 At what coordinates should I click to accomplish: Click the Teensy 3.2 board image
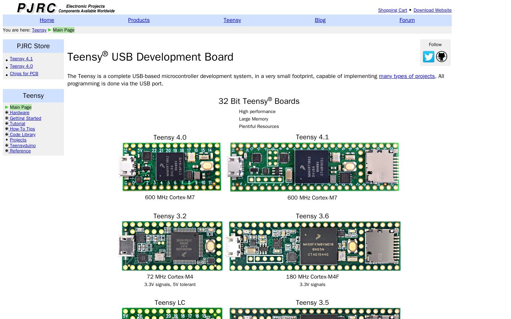170,246
